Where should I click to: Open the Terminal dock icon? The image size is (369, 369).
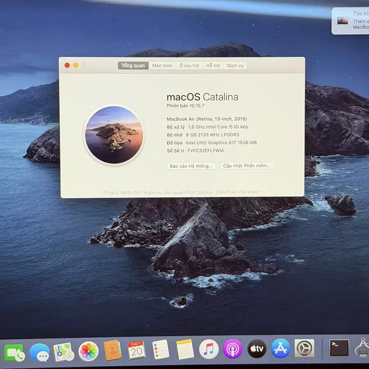pyautogui.click(x=339, y=348)
